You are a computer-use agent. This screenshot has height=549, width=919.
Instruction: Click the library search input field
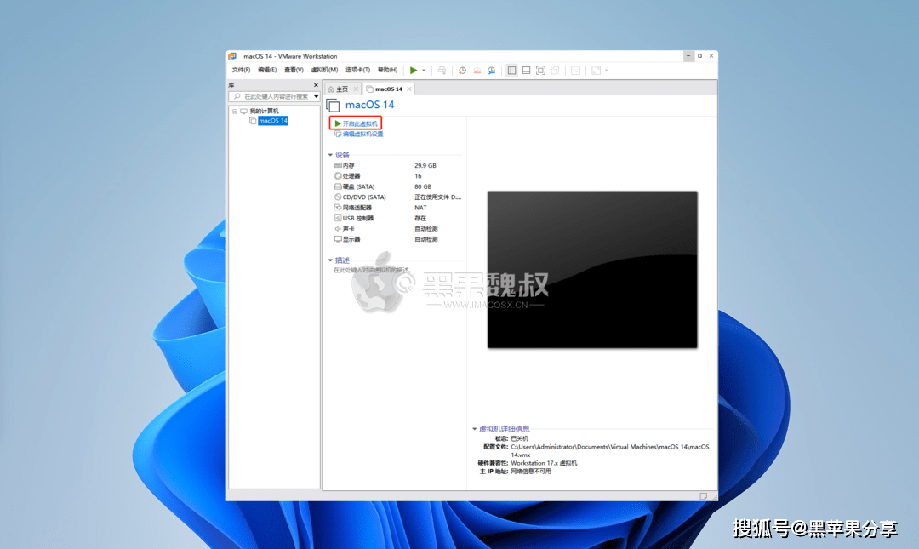[x=272, y=96]
